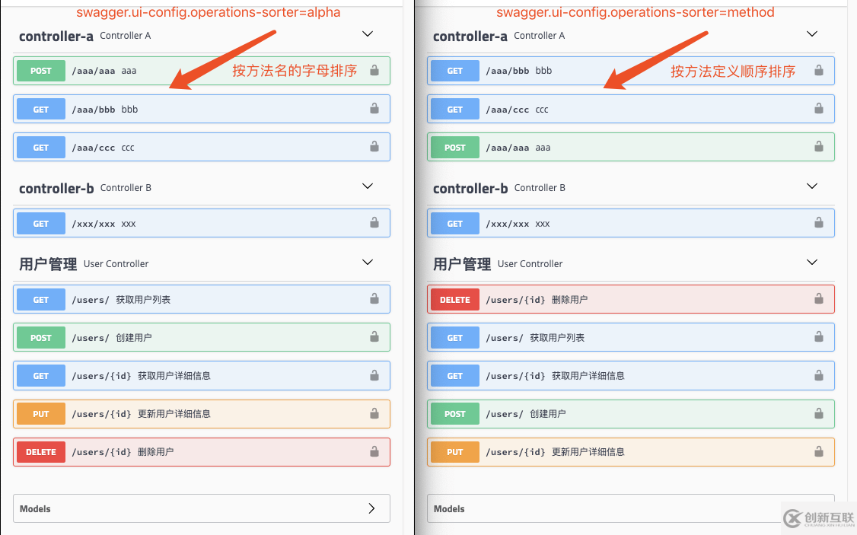
Task: Click the GET /xxx/xxx endpoint row
Action: coord(152,222)
